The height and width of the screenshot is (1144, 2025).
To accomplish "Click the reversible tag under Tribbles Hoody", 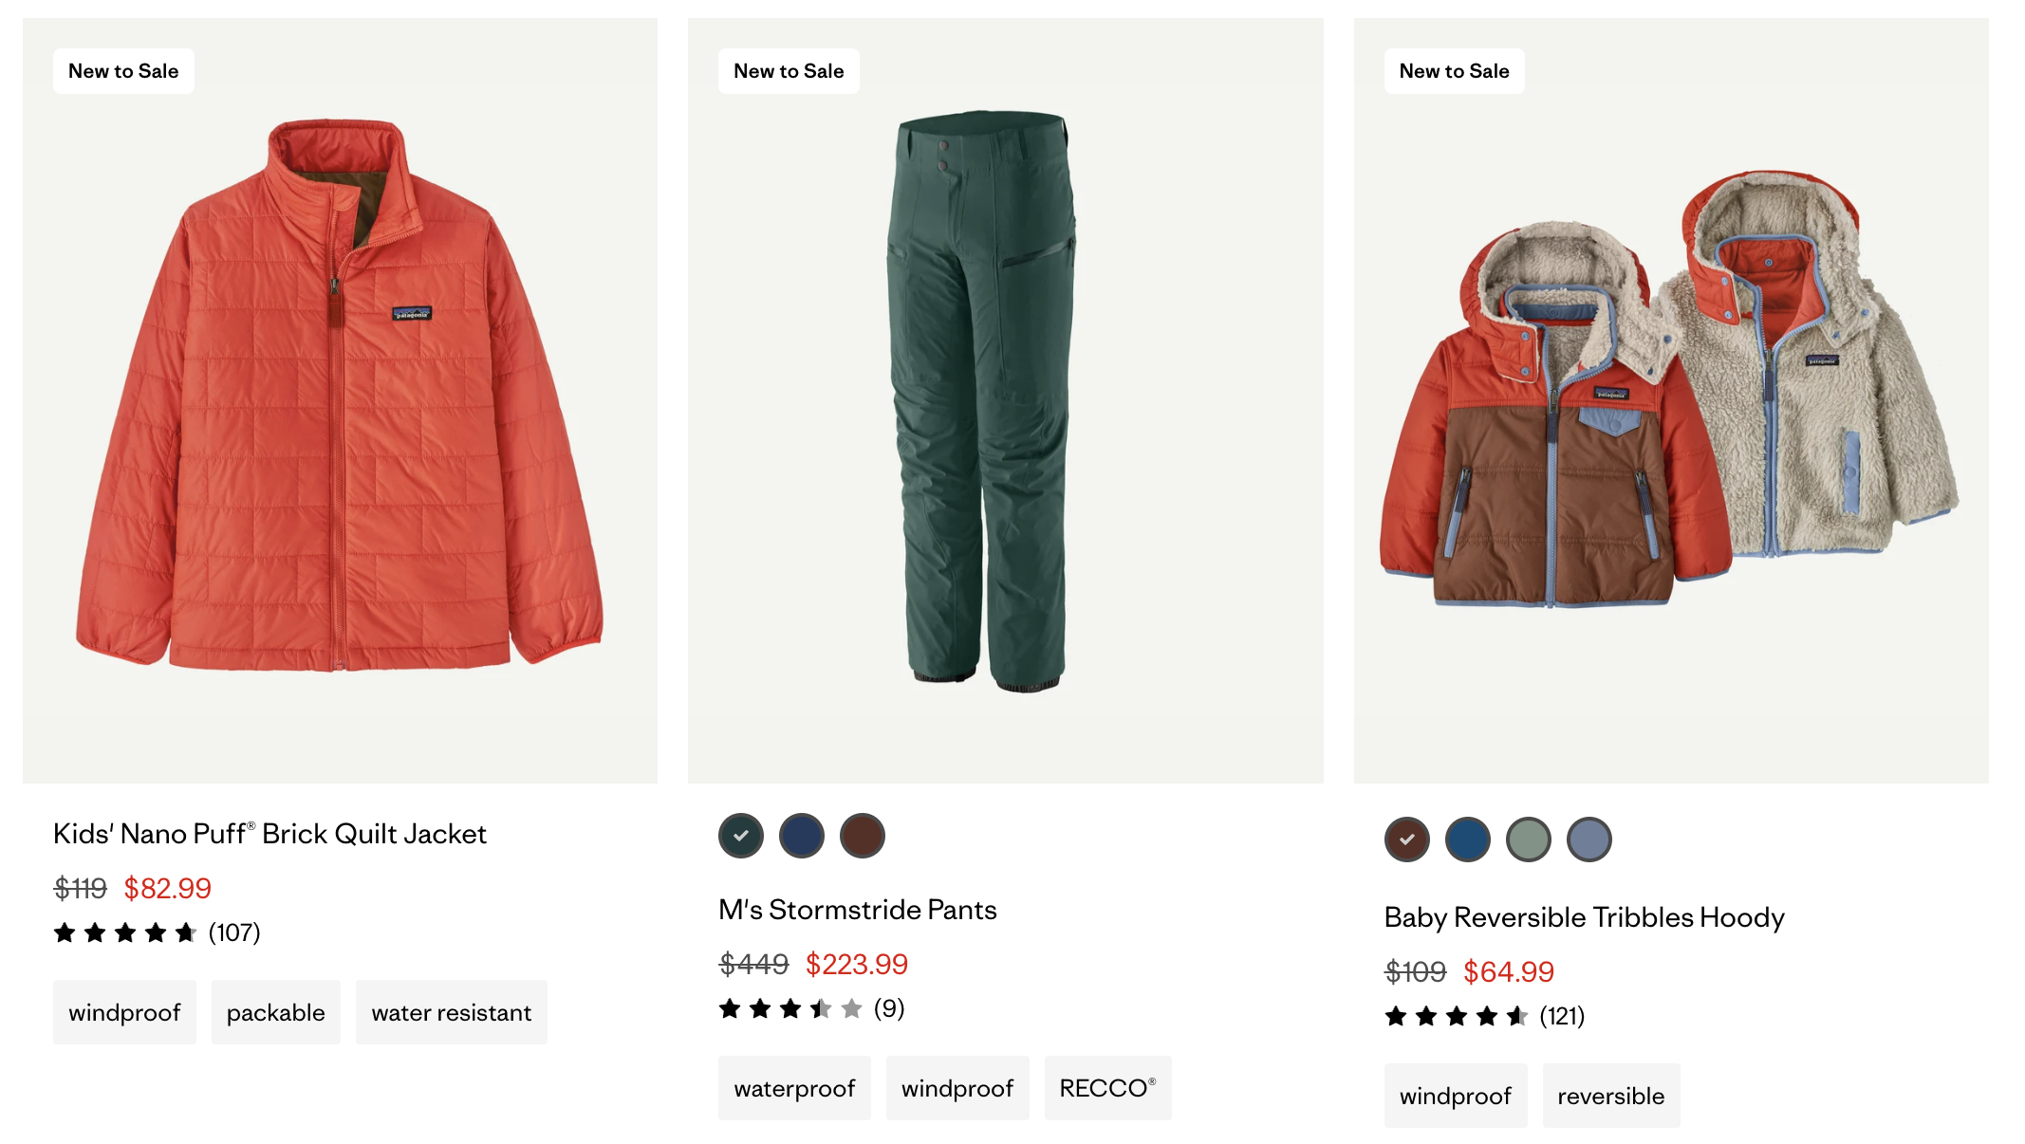I will click(x=1611, y=1096).
